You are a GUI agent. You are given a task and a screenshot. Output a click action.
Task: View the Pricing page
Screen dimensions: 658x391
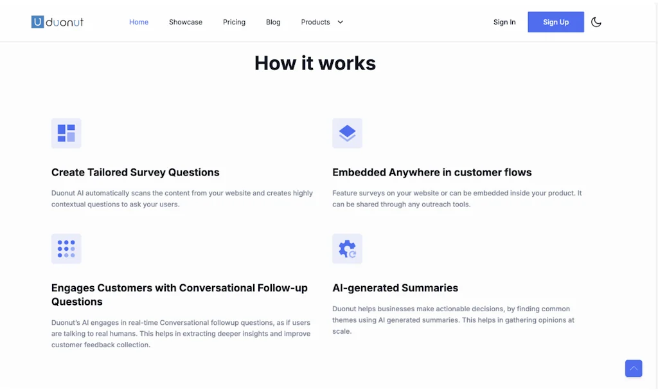click(234, 21)
